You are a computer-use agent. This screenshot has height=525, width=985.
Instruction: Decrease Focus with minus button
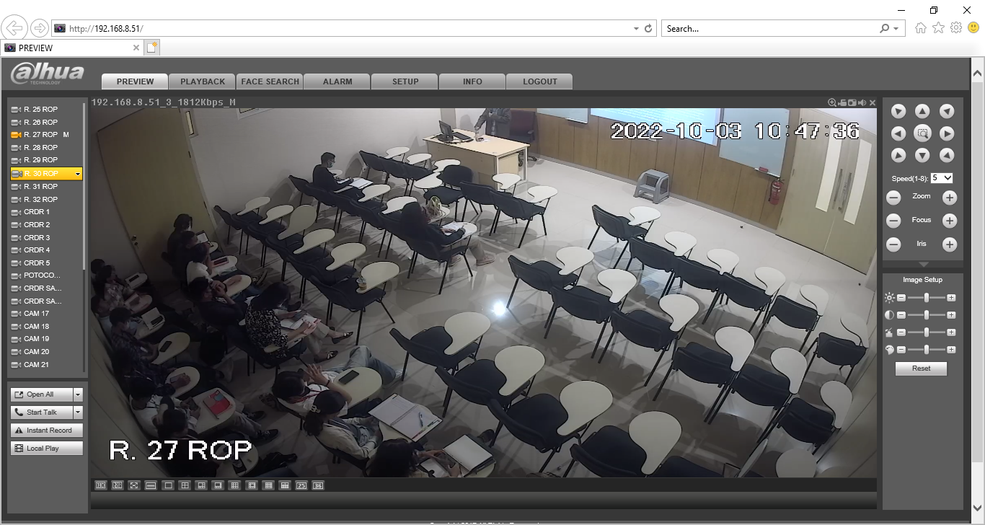tap(893, 221)
